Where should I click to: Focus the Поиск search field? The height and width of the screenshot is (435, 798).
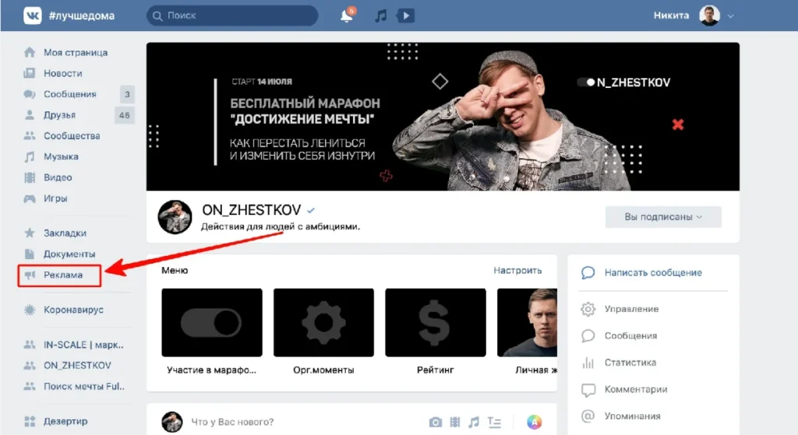pos(232,16)
